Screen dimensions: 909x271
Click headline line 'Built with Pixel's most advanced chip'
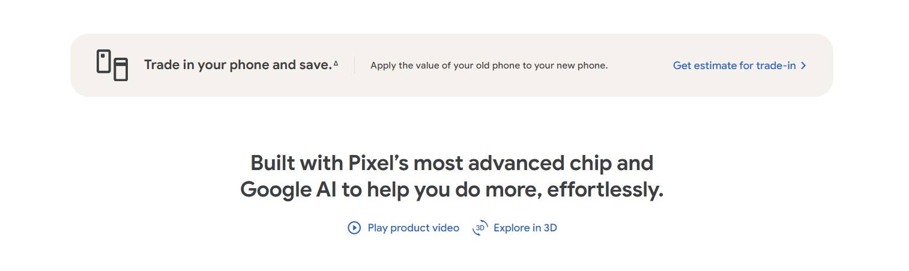coord(451,163)
